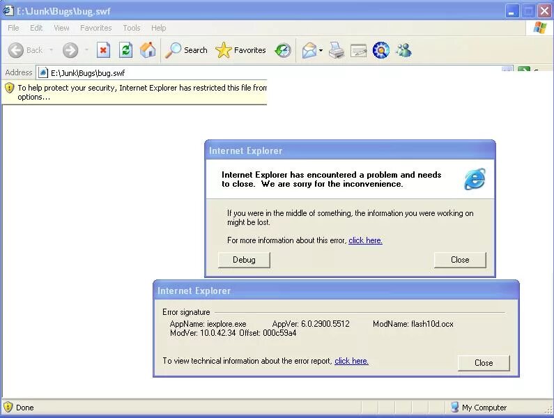This screenshot has width=554, height=418.
Task: Open the Tools menu
Action: [132, 28]
